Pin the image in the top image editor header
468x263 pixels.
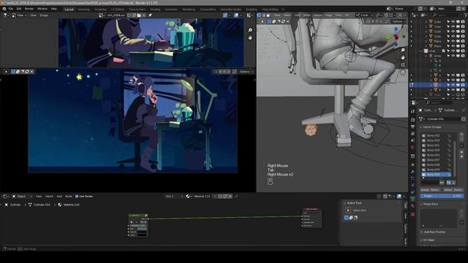[x=150, y=15]
